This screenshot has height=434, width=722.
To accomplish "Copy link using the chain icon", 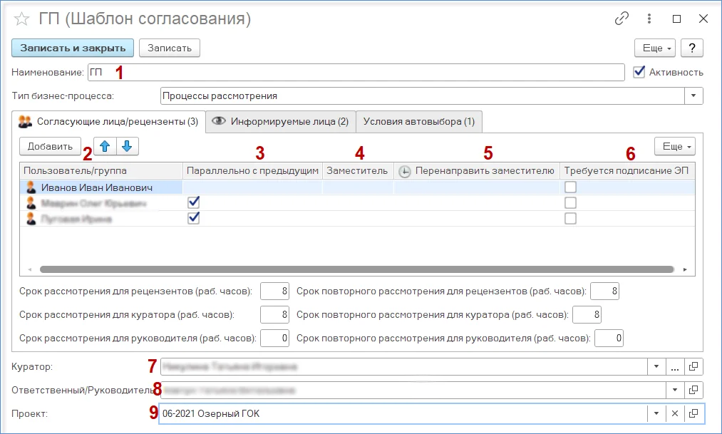I will point(622,19).
